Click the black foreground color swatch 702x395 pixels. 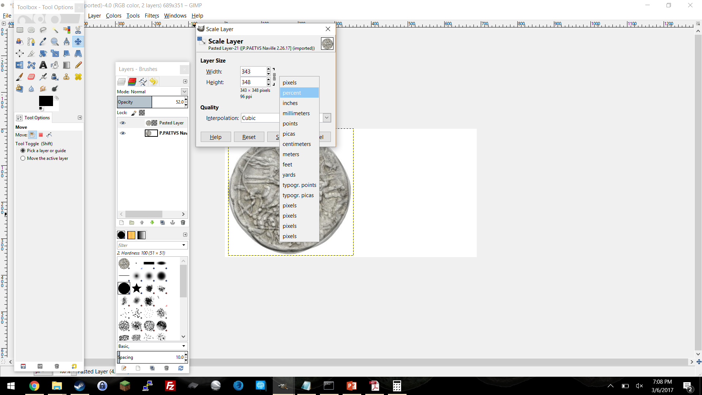(x=46, y=101)
